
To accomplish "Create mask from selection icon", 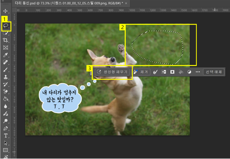I will (172, 72).
